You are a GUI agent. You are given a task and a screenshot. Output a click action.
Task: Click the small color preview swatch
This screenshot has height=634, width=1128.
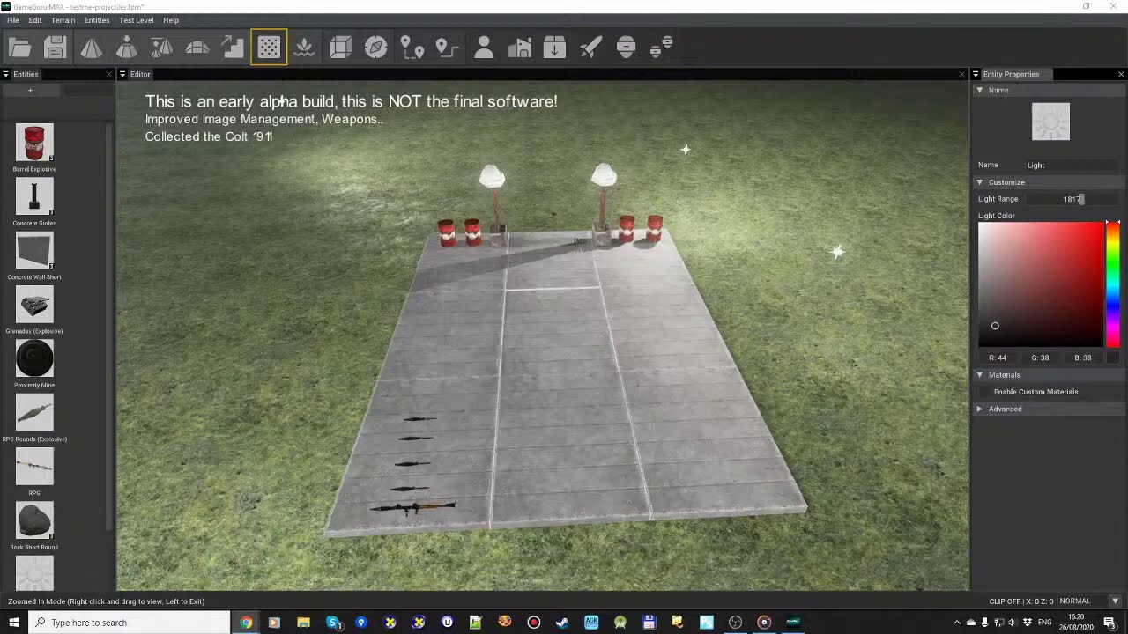click(1114, 358)
